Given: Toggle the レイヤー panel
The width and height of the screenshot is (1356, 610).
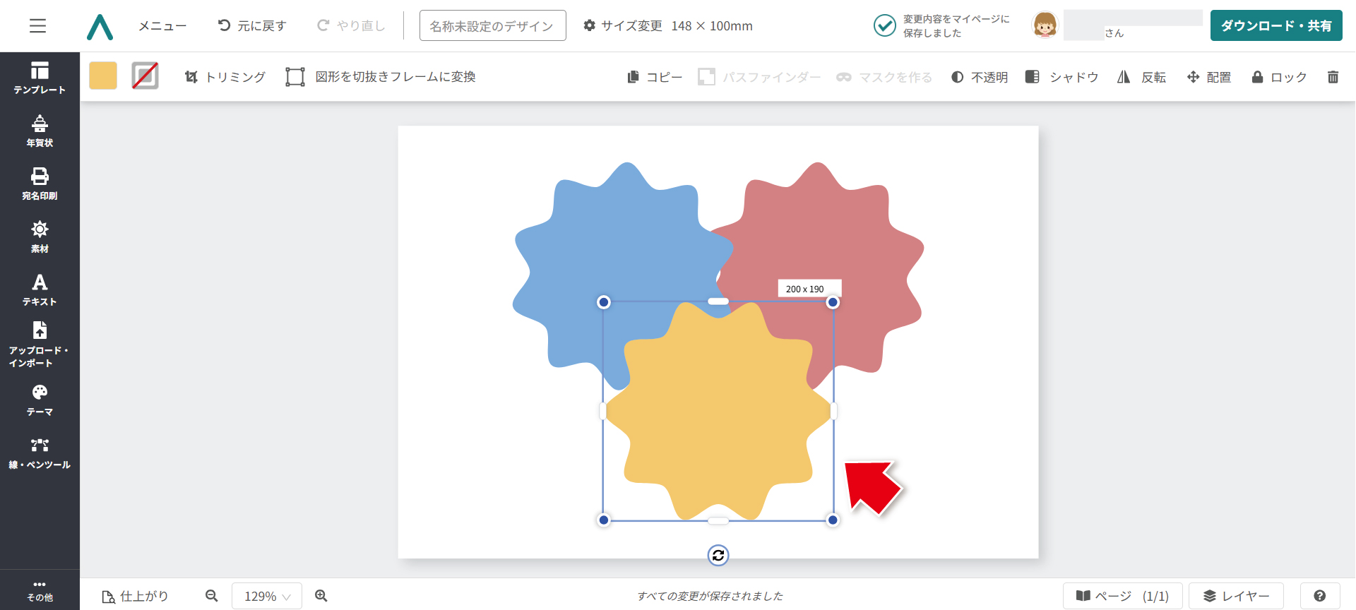Looking at the screenshot, I should click(x=1236, y=596).
